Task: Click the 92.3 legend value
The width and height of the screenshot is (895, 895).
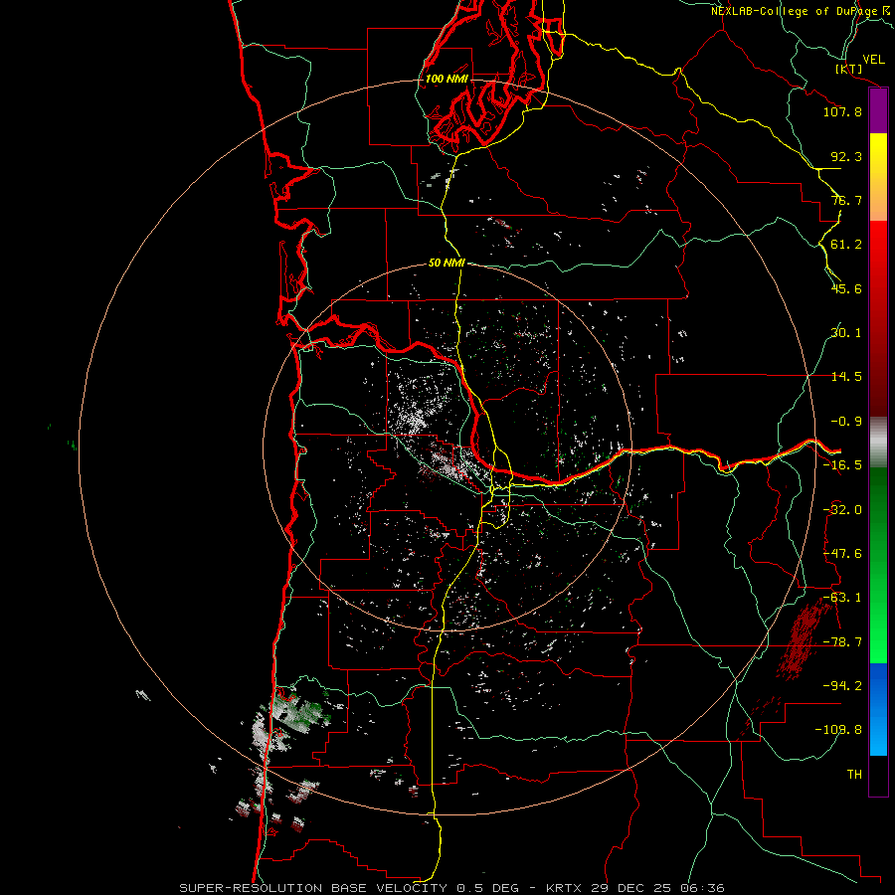Action: 846,156
